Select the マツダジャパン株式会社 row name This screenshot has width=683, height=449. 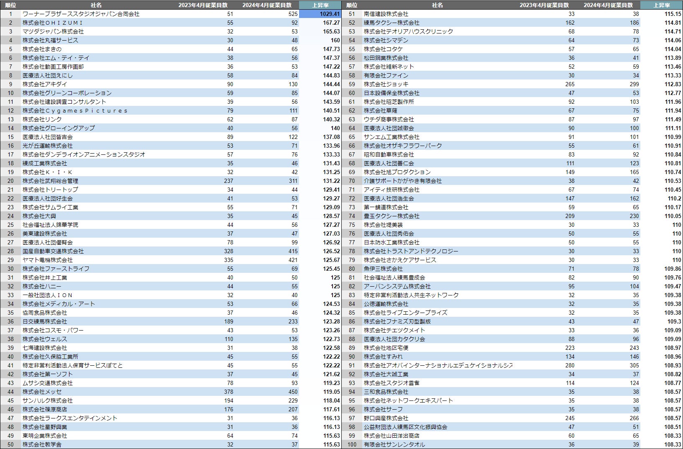click(x=53, y=31)
